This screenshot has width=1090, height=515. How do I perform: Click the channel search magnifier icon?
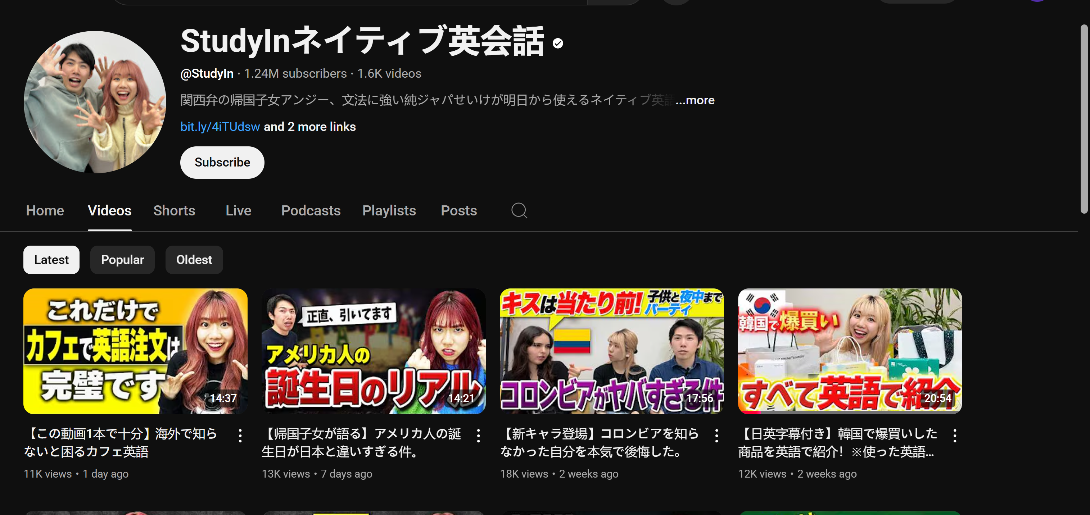pyautogui.click(x=519, y=210)
